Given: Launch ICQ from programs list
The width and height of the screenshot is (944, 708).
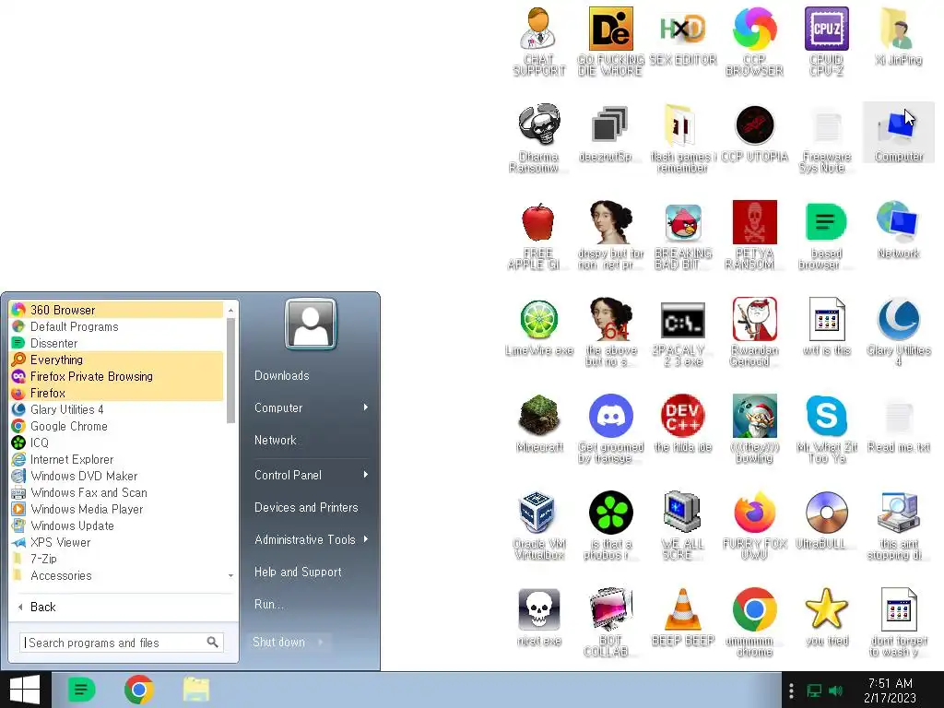Looking at the screenshot, I should click(x=117, y=442).
